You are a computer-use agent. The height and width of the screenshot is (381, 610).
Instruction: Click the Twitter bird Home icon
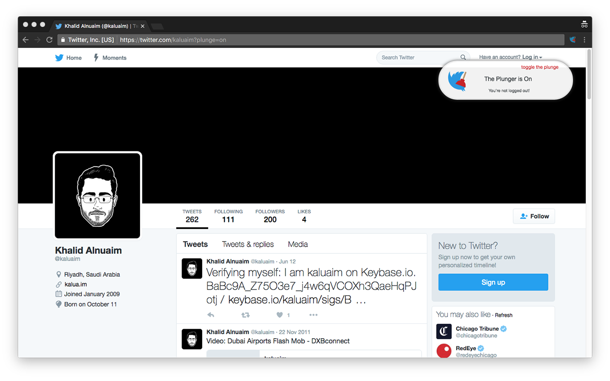pyautogui.click(x=59, y=58)
